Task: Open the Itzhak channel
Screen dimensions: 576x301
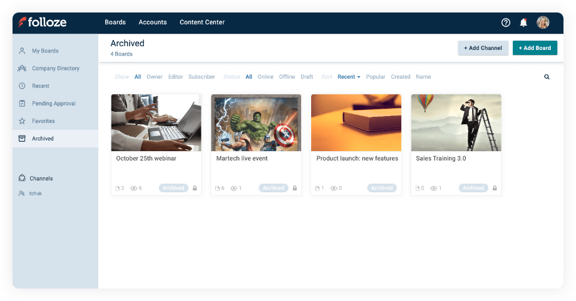Action: 37,194
